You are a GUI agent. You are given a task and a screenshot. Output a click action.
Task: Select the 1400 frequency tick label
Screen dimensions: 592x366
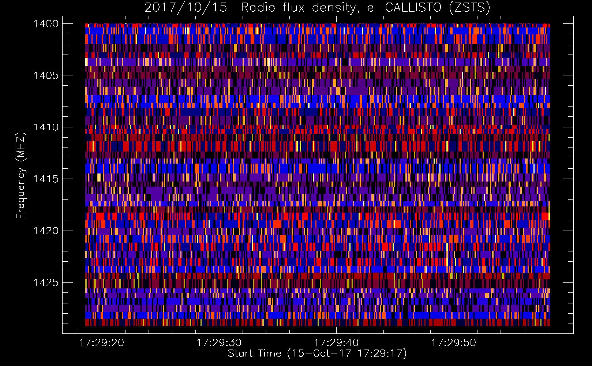46,24
